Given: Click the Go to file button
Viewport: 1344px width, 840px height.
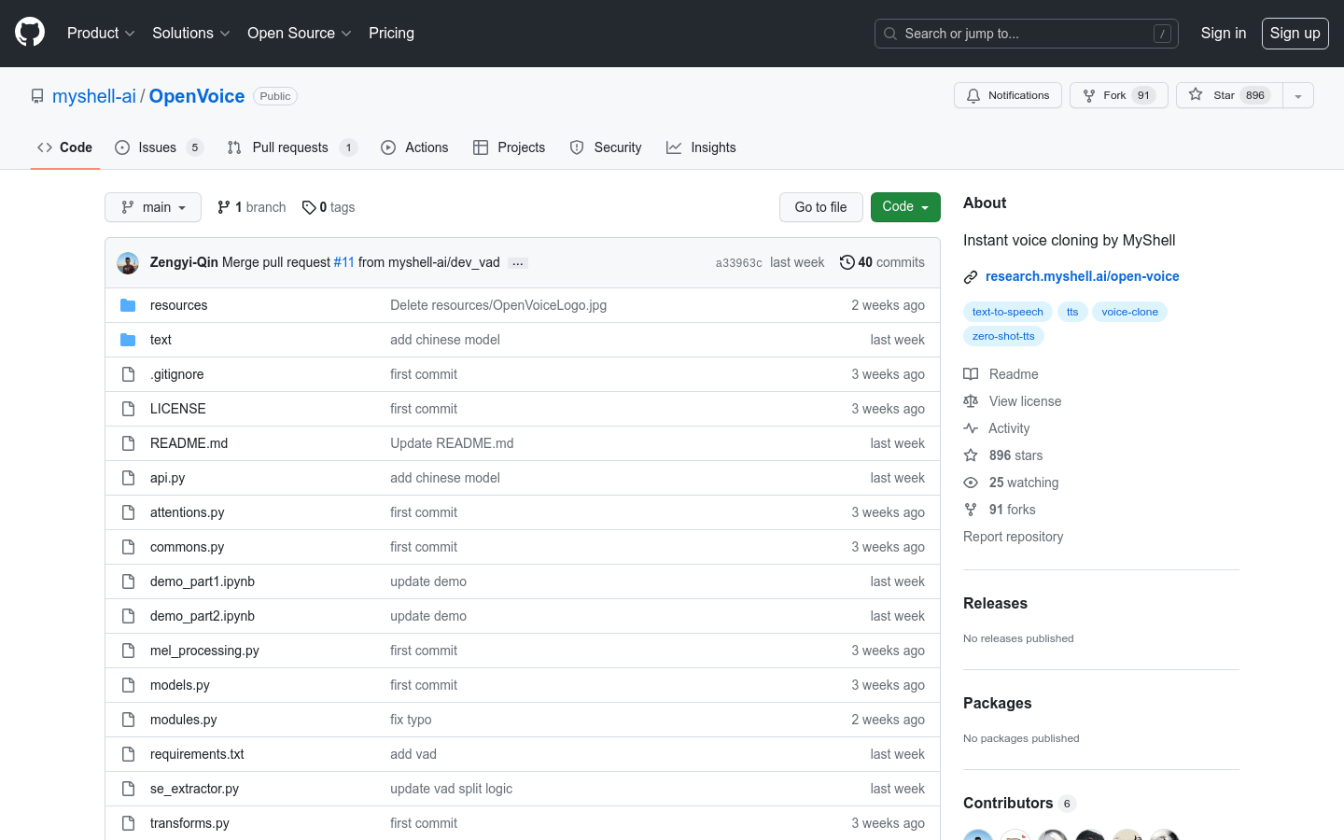Looking at the screenshot, I should tap(820, 207).
